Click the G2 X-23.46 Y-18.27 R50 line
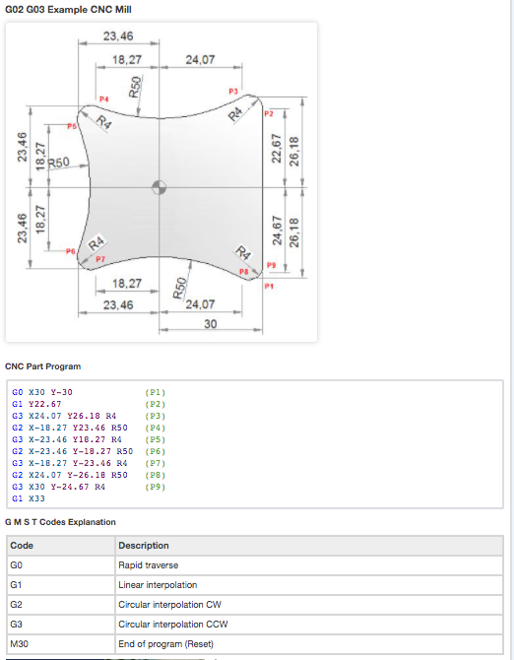The width and height of the screenshot is (514, 660). pos(72,451)
